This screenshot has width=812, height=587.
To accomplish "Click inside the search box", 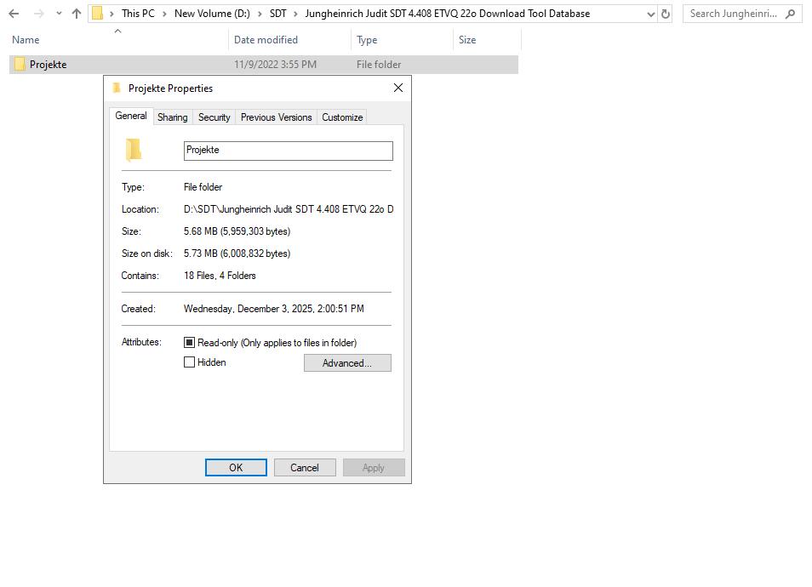I will 736,13.
